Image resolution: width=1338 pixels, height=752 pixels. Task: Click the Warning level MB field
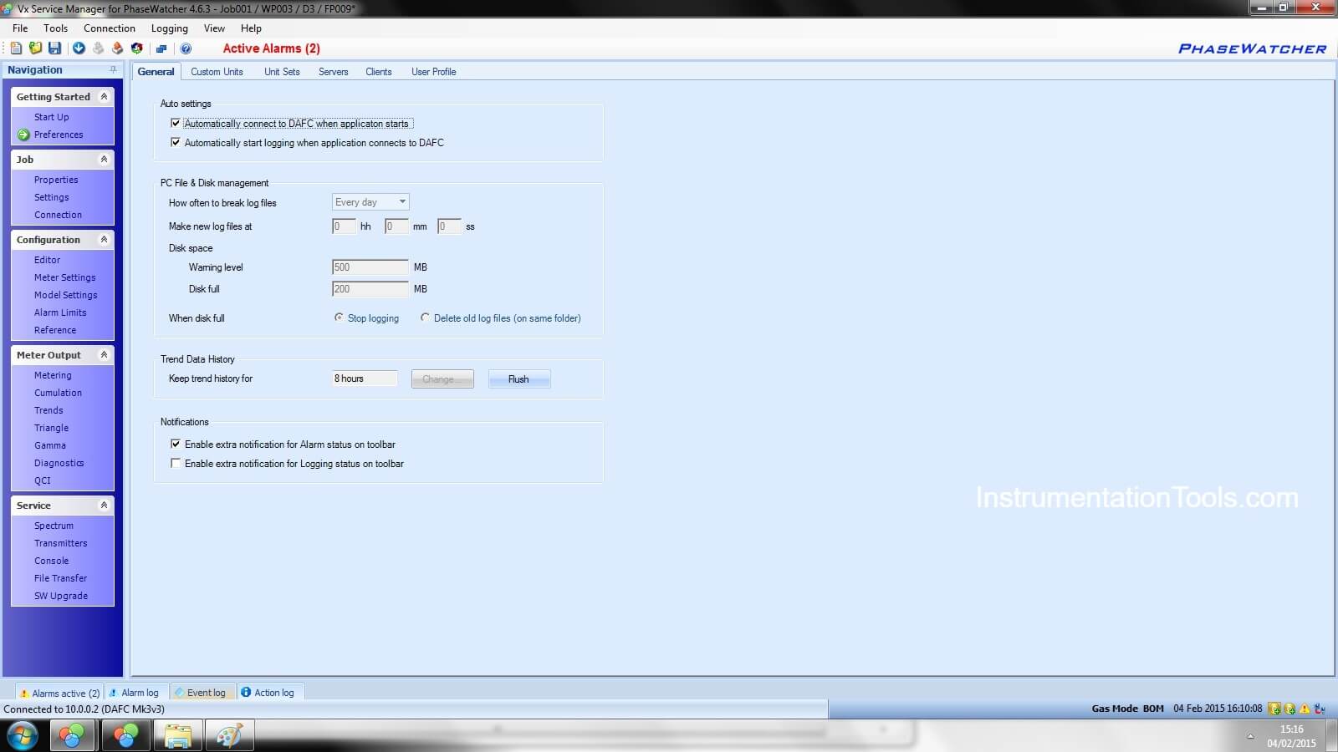370,267
